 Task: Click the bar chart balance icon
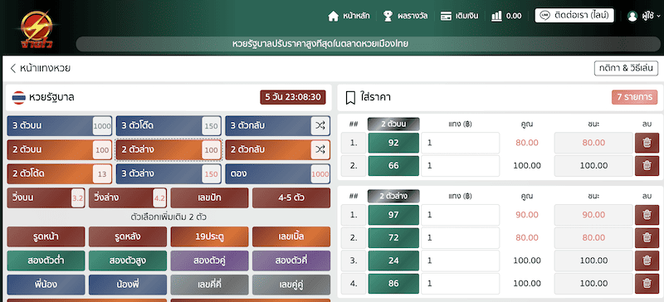(x=496, y=16)
